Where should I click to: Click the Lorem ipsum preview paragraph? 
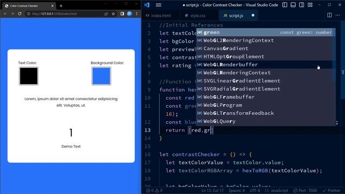tap(71, 102)
